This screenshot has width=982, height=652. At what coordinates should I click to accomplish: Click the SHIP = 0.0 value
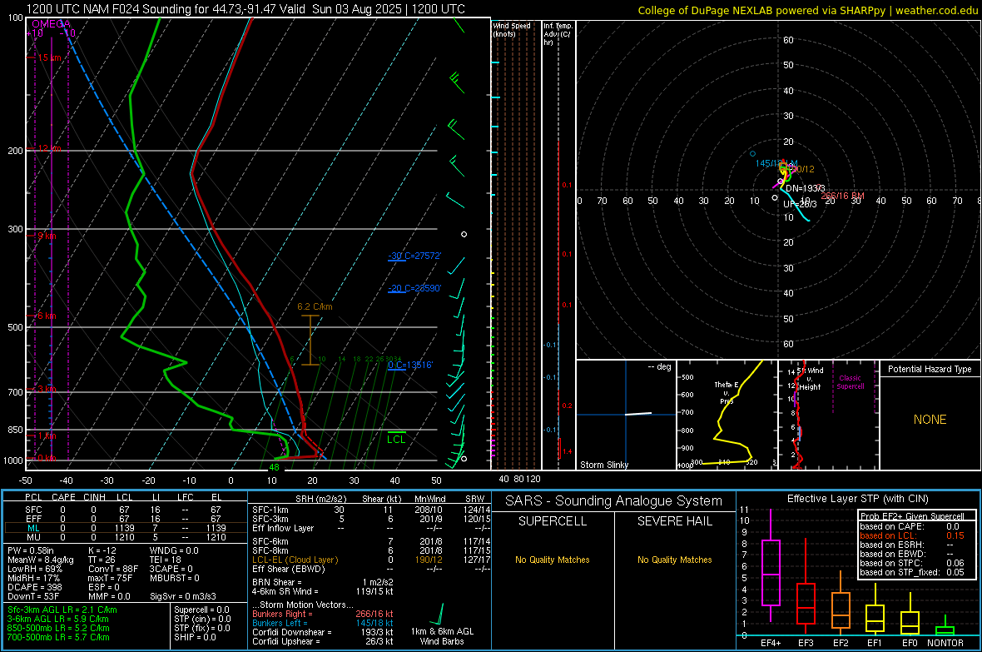(x=194, y=637)
